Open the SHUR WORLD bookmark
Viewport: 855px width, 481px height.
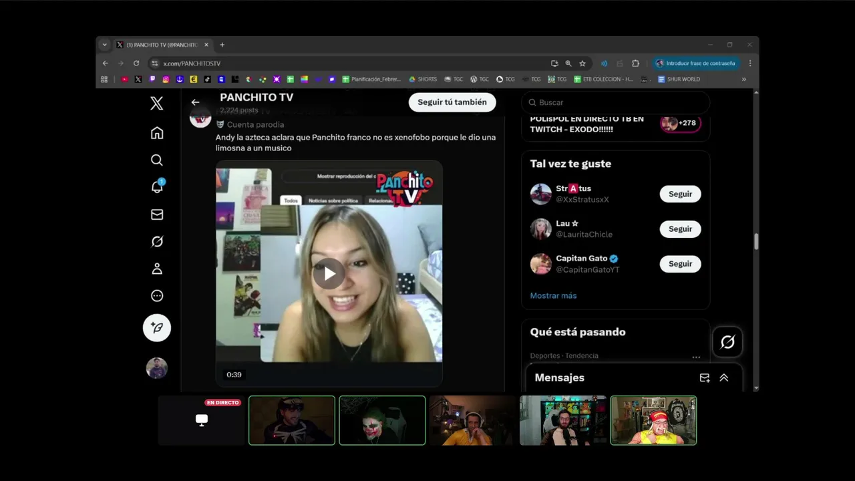click(679, 79)
